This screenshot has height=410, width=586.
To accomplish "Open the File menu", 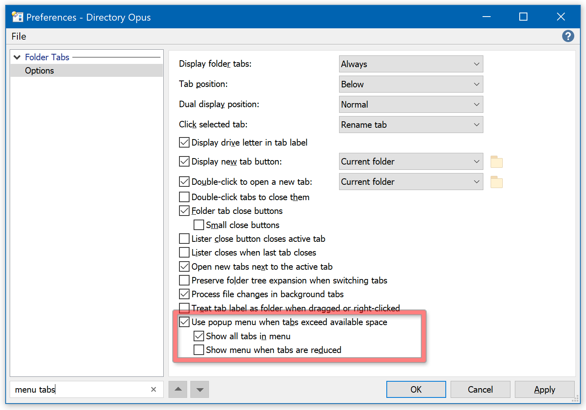I will click(x=19, y=36).
